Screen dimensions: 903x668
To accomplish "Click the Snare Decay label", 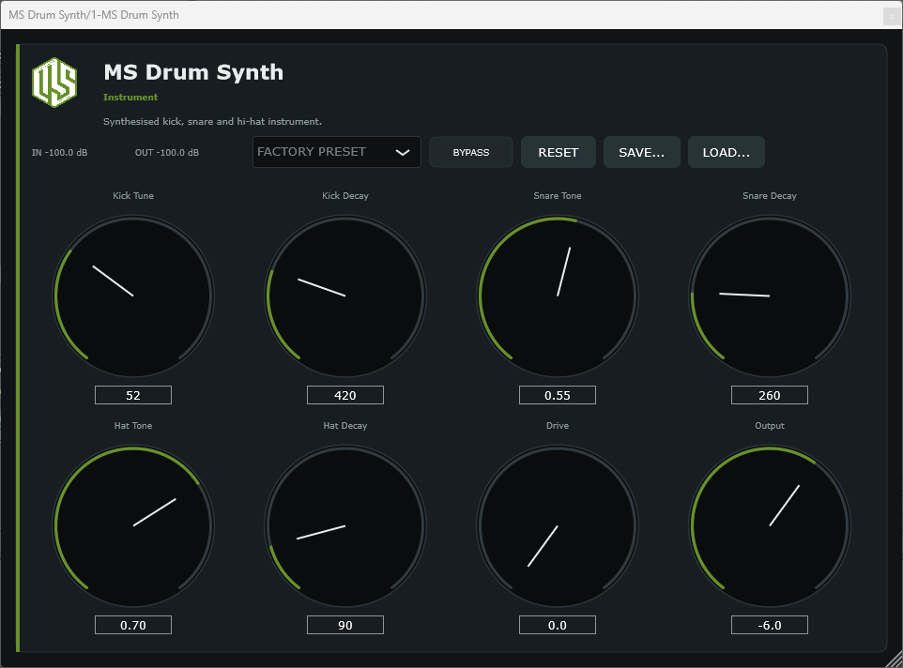I will pyautogui.click(x=770, y=196).
